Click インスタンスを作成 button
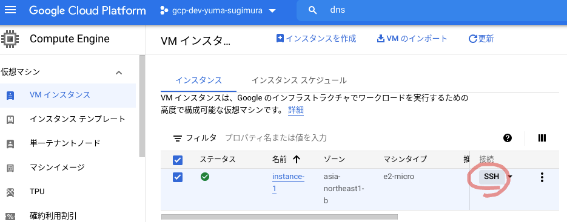This screenshot has width=567, height=222. [316, 39]
